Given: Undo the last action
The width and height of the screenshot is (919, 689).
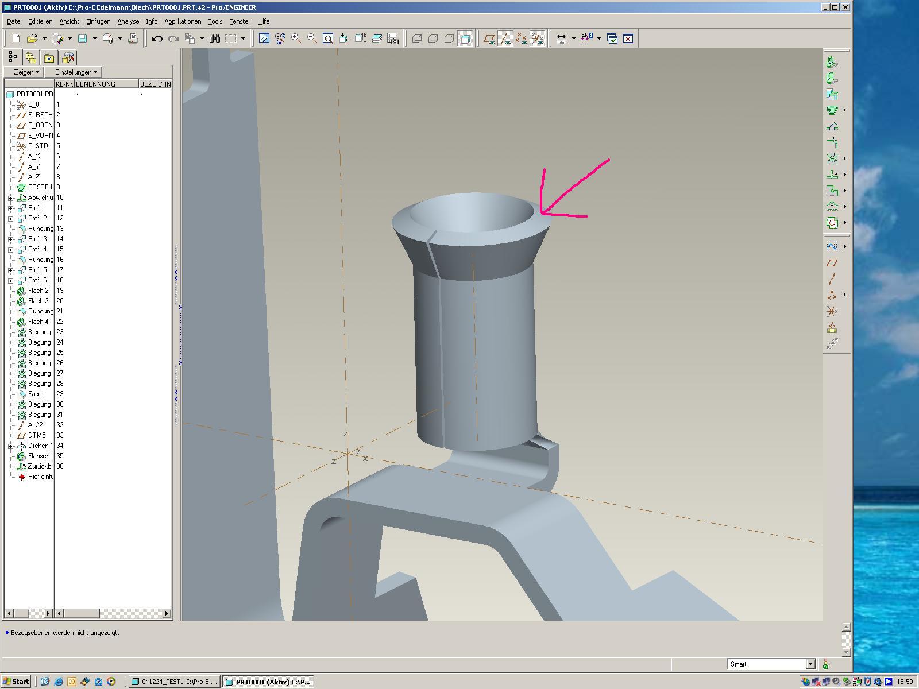Looking at the screenshot, I should point(157,38).
